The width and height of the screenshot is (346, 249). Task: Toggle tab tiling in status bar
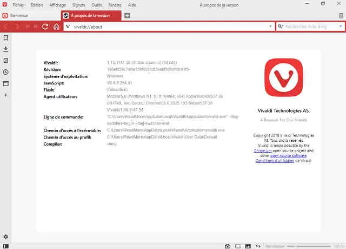[238, 246]
